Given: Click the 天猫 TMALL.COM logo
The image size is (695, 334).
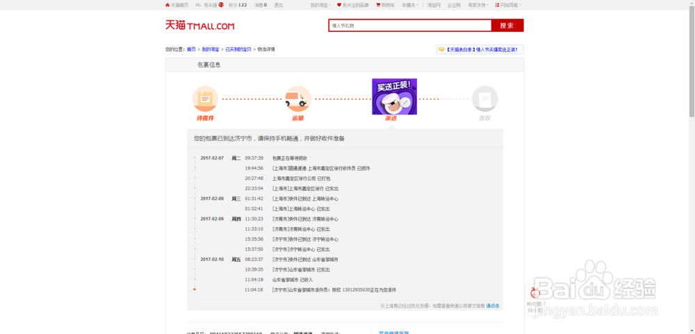Looking at the screenshot, I should (200, 25).
